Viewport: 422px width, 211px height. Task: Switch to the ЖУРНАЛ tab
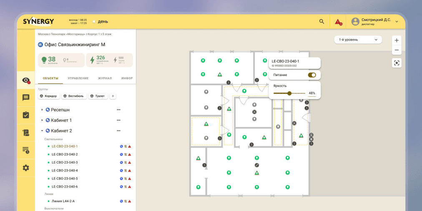[105, 78]
